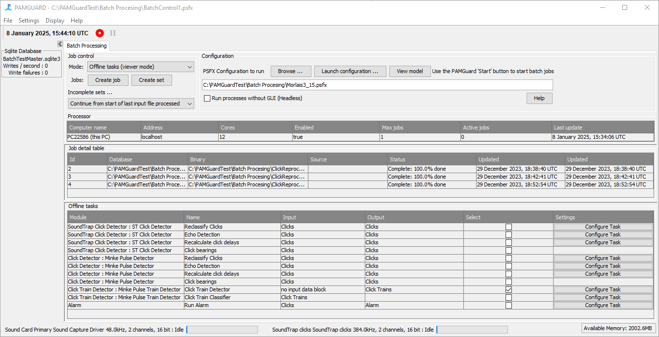
Task: Configure Task for ST Echo Detection
Action: 603,234
